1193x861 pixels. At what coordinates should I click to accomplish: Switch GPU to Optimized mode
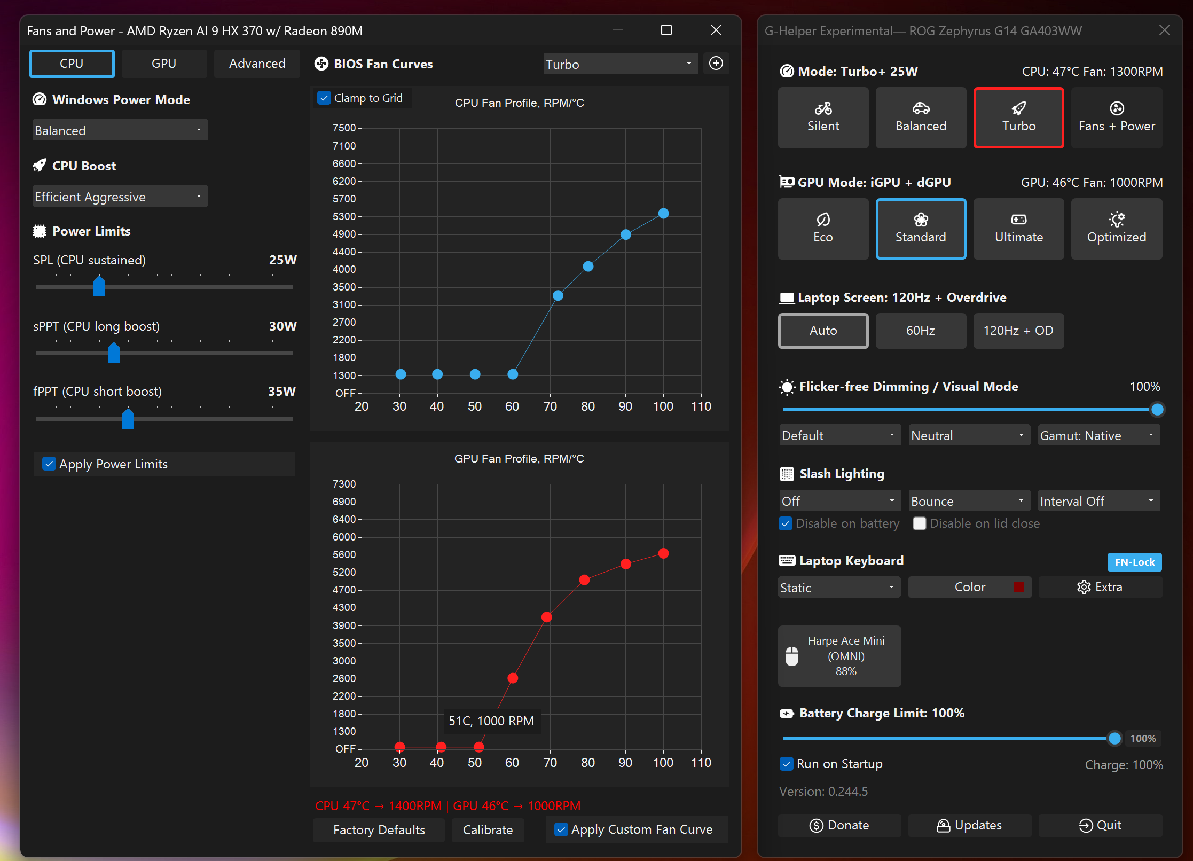click(x=1117, y=229)
